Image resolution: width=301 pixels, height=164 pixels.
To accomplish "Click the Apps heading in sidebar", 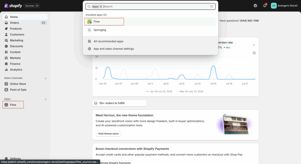I will pyautogui.click(x=7, y=99).
